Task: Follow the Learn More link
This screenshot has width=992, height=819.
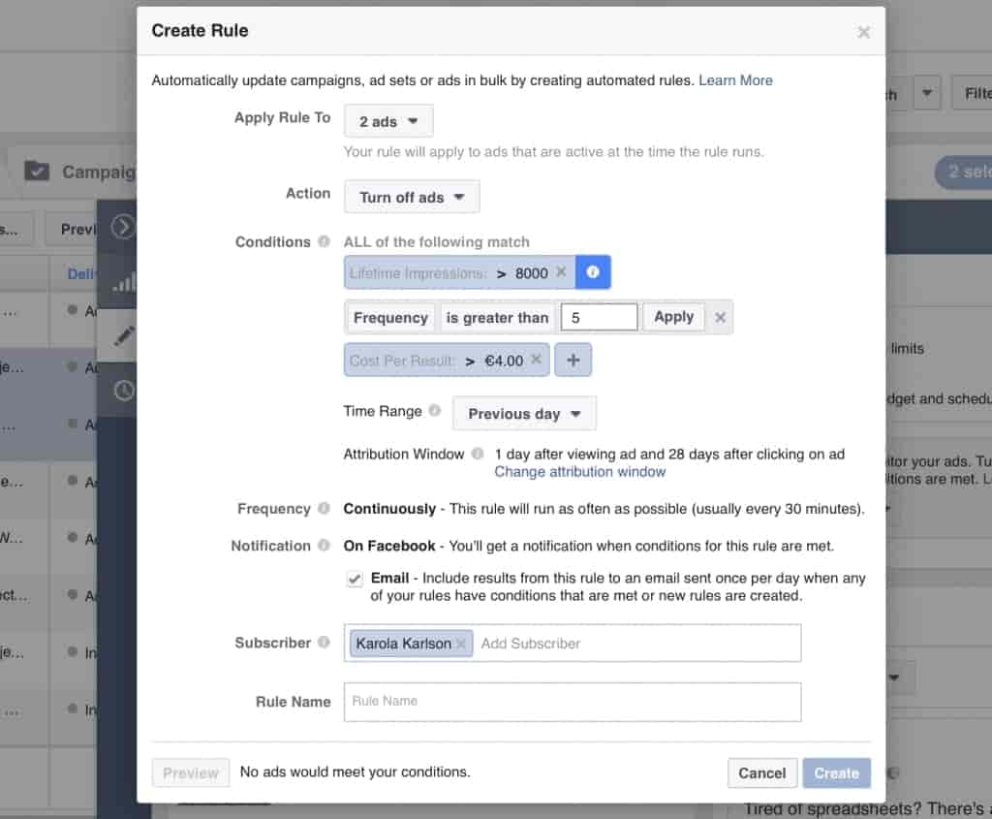Action: [735, 80]
